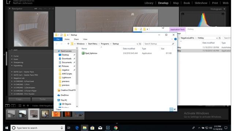234x131 pixels.
Task: Open the Mail app from taskbar
Action: click(100, 128)
